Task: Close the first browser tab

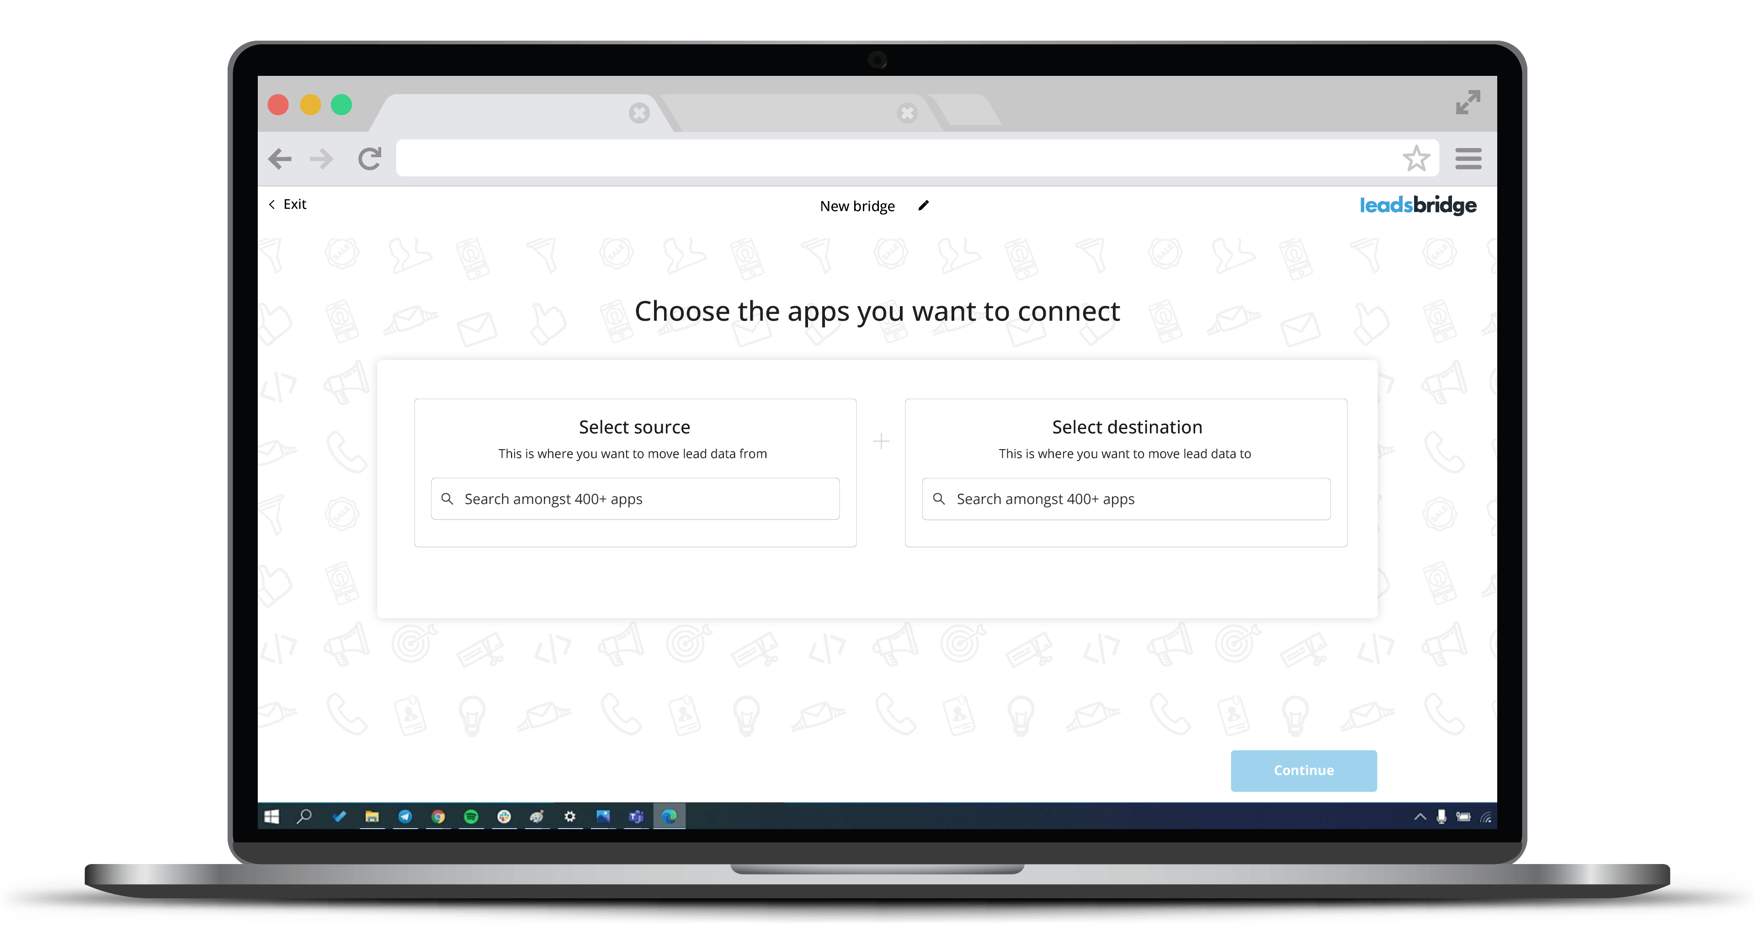Action: coord(638,113)
